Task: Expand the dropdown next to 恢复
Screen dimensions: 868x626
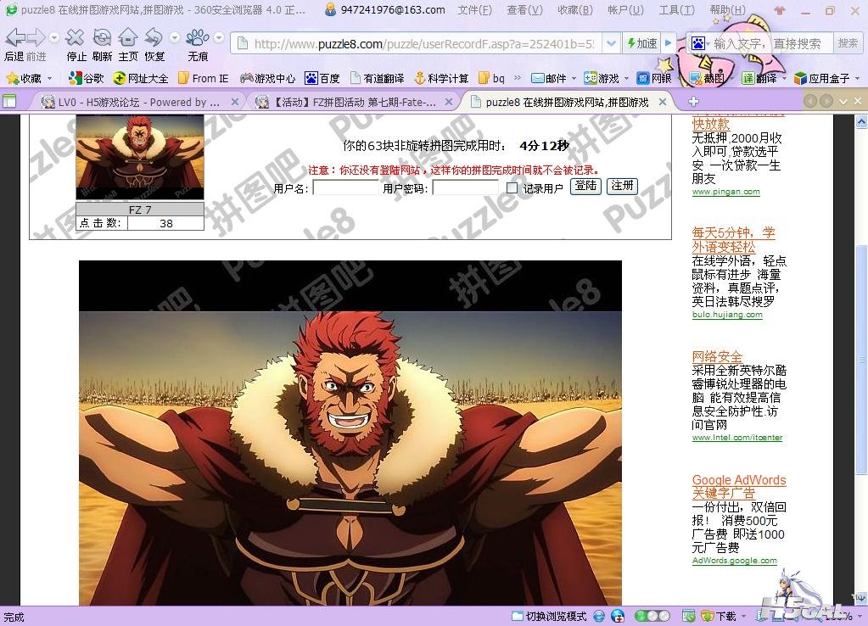Action: (x=175, y=37)
